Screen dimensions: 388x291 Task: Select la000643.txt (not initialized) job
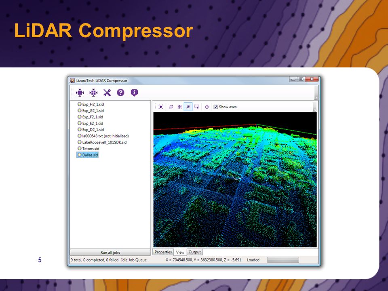click(x=103, y=136)
